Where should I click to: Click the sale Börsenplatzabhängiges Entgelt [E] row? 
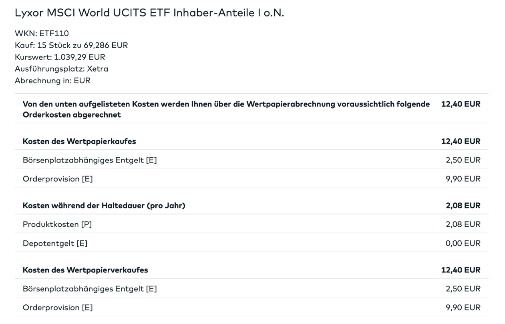pos(251,289)
